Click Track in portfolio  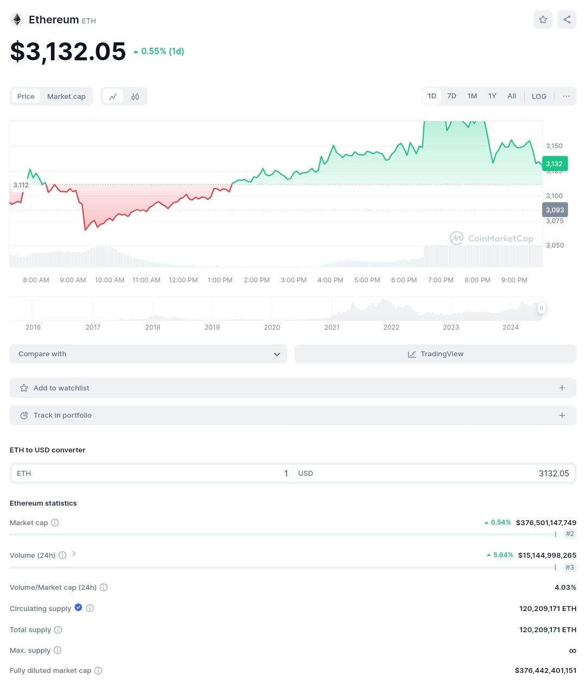293,415
